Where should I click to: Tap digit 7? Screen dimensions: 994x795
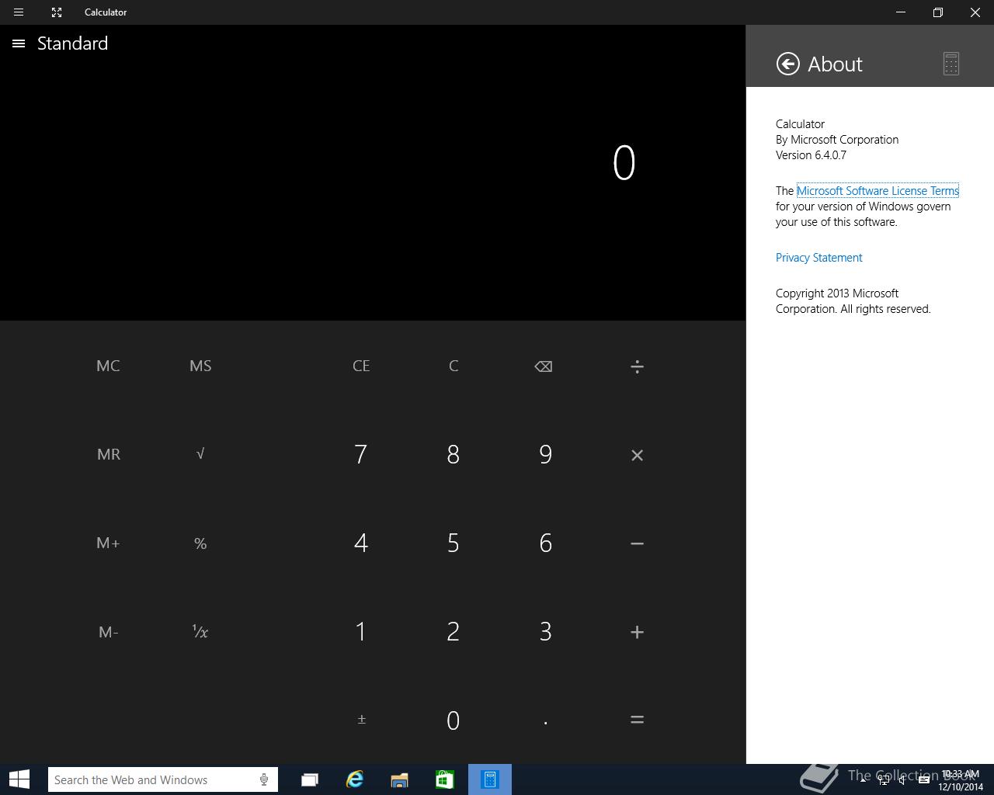(360, 454)
